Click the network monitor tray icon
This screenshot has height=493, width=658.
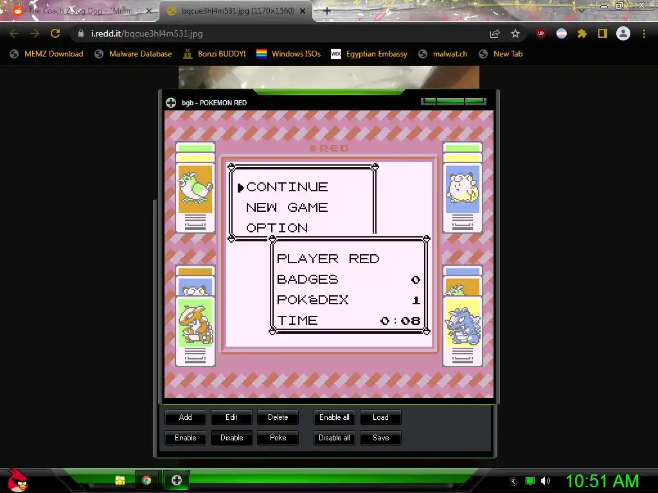(530, 481)
